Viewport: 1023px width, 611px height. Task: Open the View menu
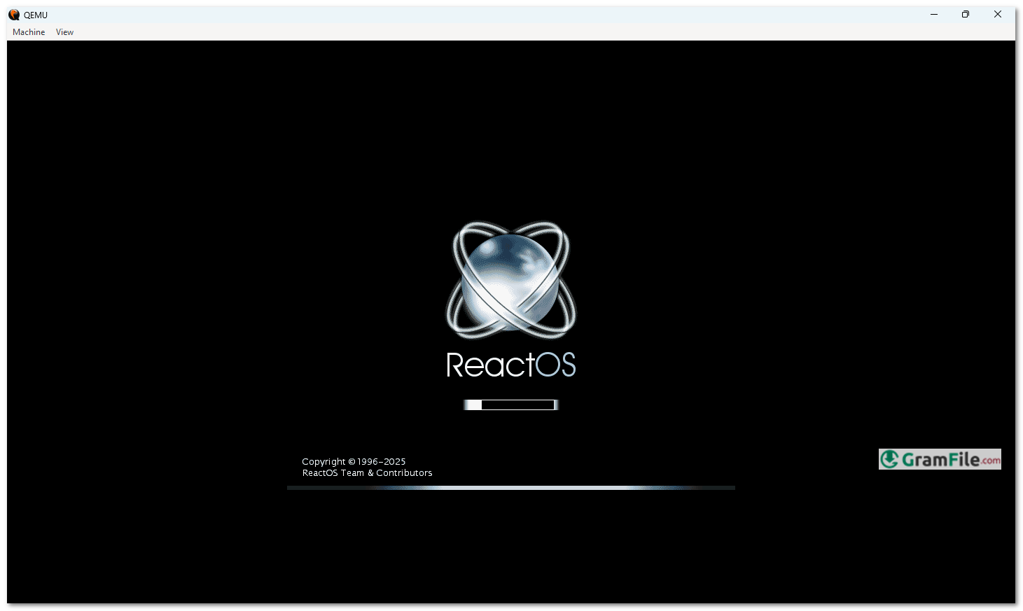pos(64,32)
